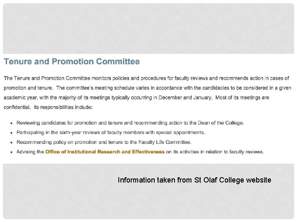
Task: Click the line beginning 'promotion and tenure. The committee's'
Action: coord(147,88)
